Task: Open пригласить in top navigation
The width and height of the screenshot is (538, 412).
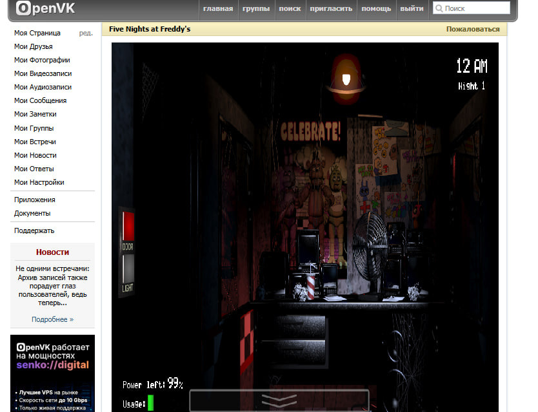Action: coord(331,8)
